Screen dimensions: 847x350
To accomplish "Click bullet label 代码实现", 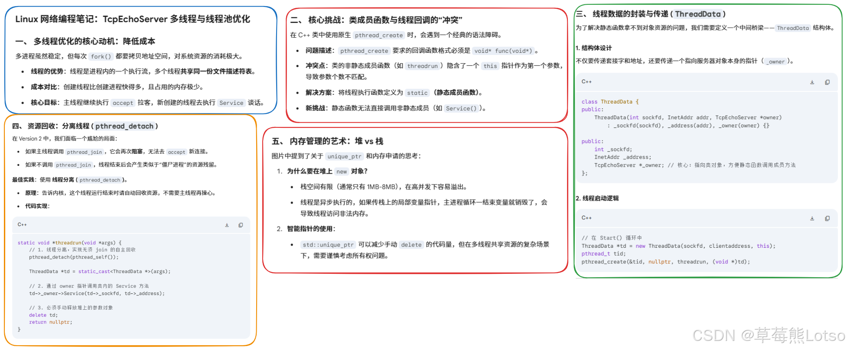I will coord(37,206).
